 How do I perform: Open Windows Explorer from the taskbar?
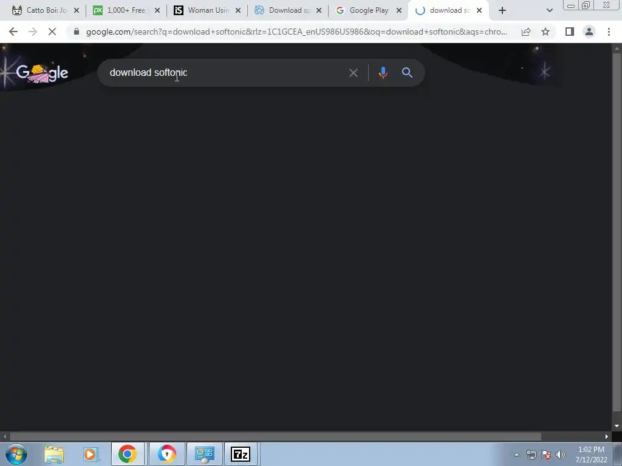click(x=54, y=454)
